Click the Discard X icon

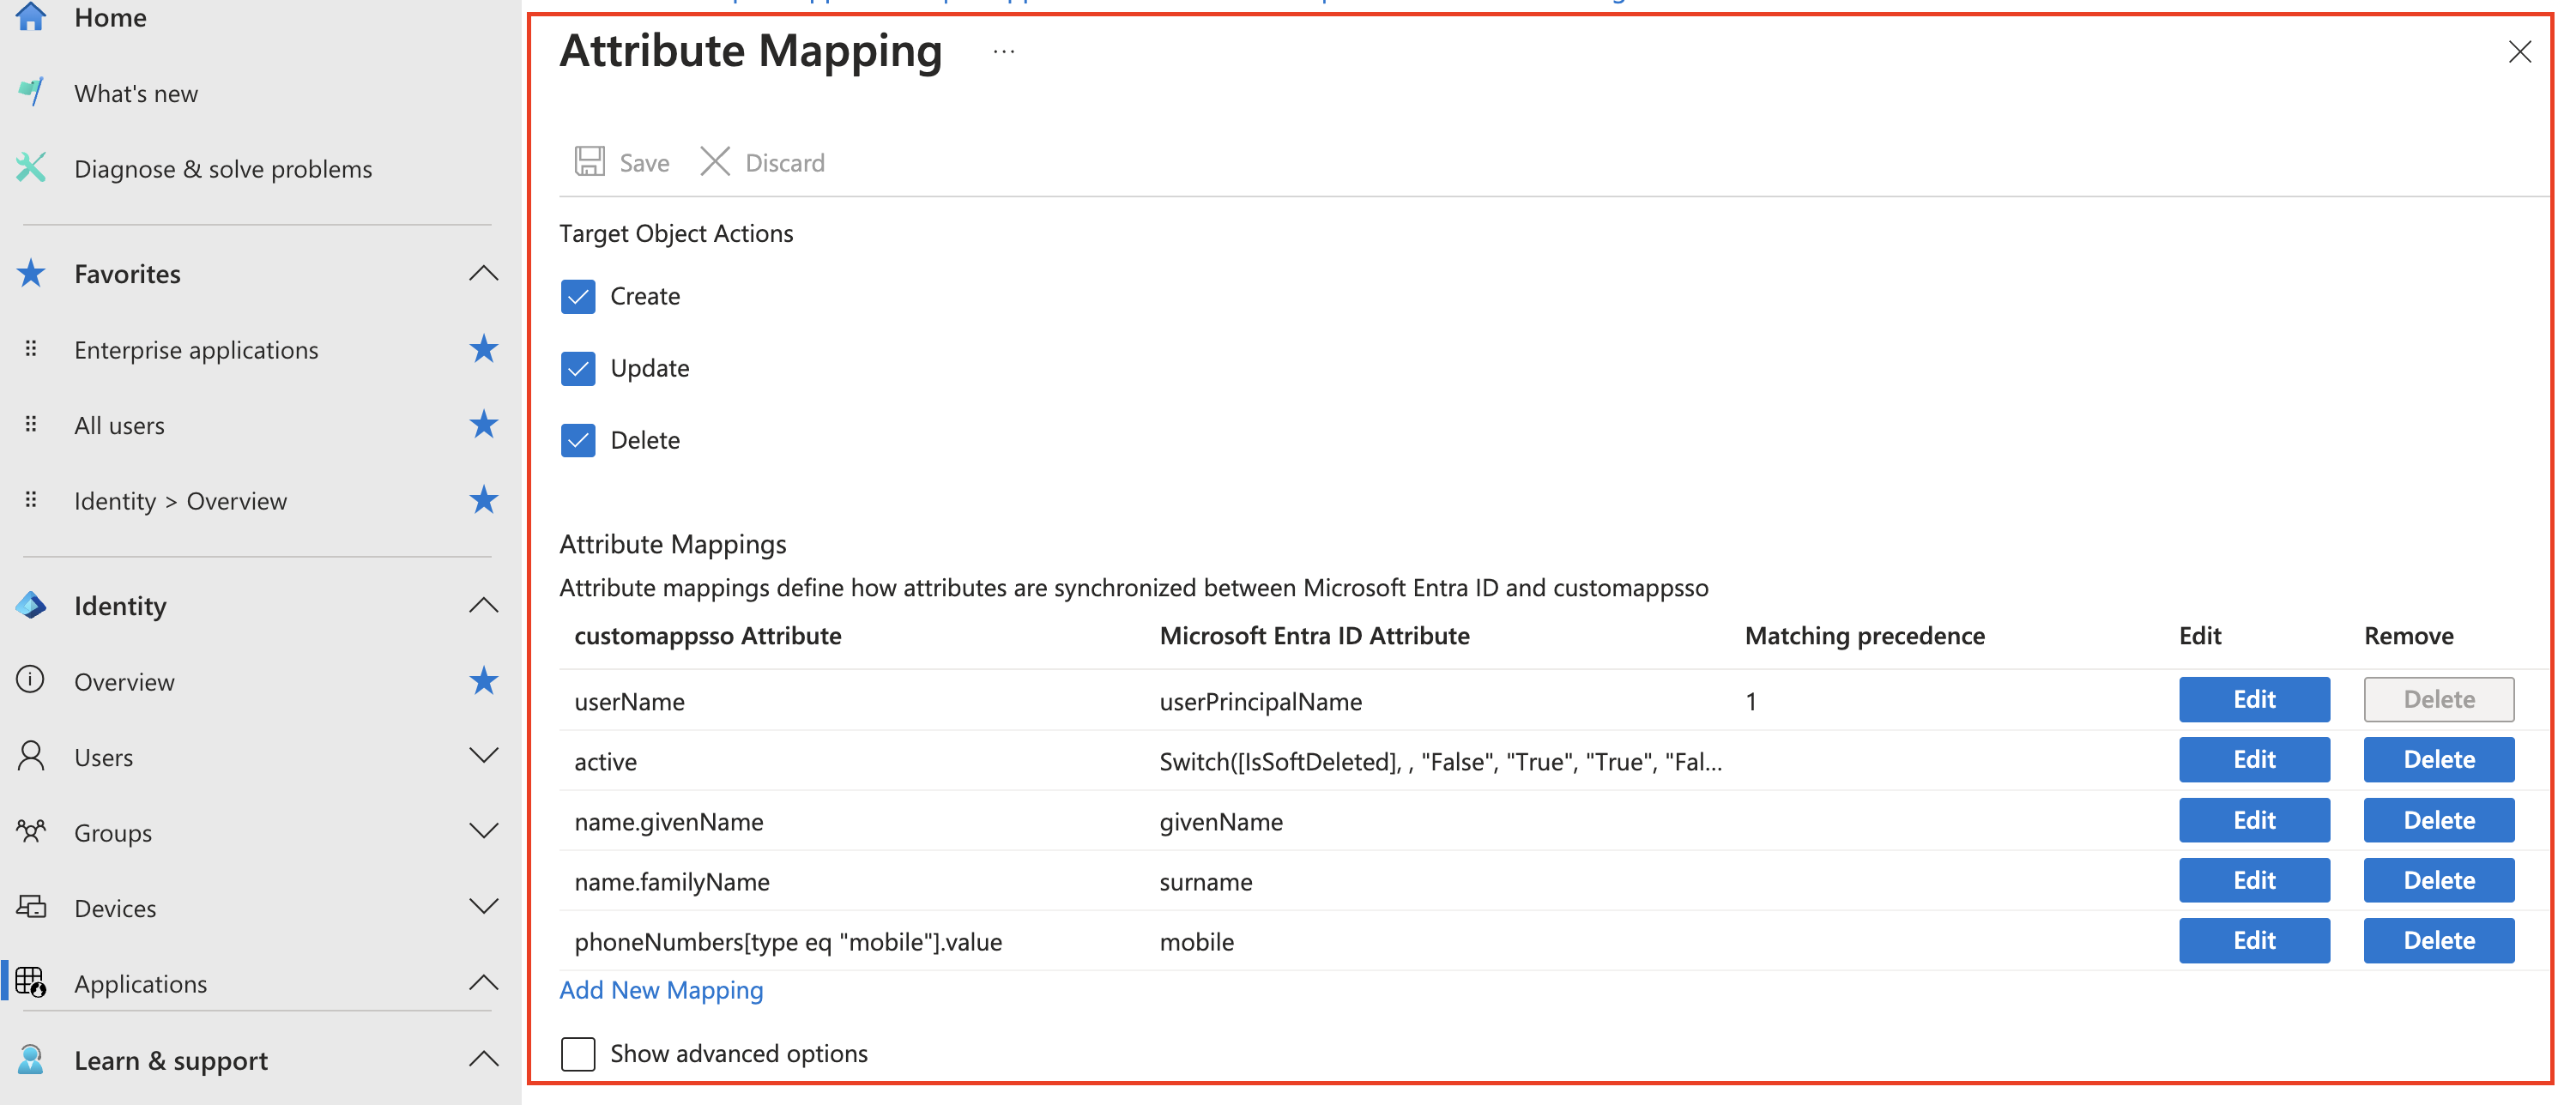click(x=714, y=161)
